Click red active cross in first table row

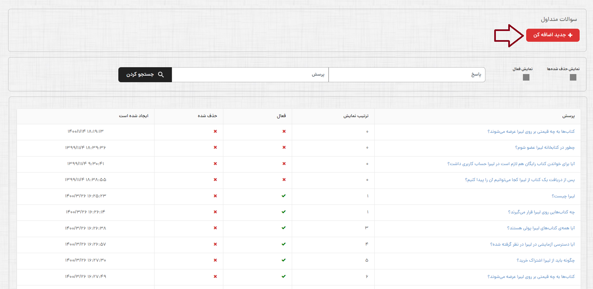click(284, 131)
